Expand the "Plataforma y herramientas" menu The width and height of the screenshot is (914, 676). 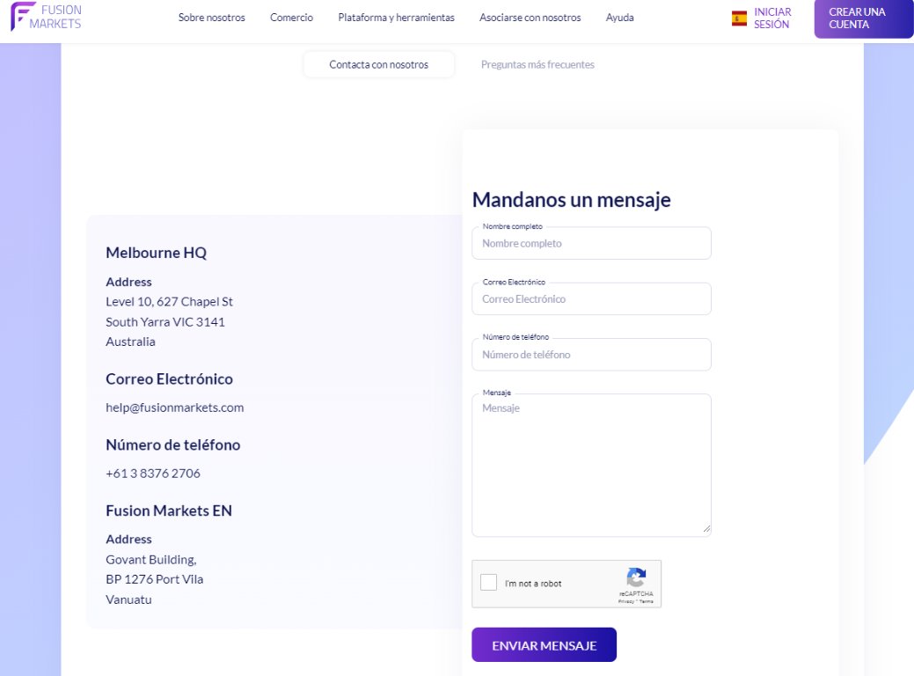pos(397,17)
